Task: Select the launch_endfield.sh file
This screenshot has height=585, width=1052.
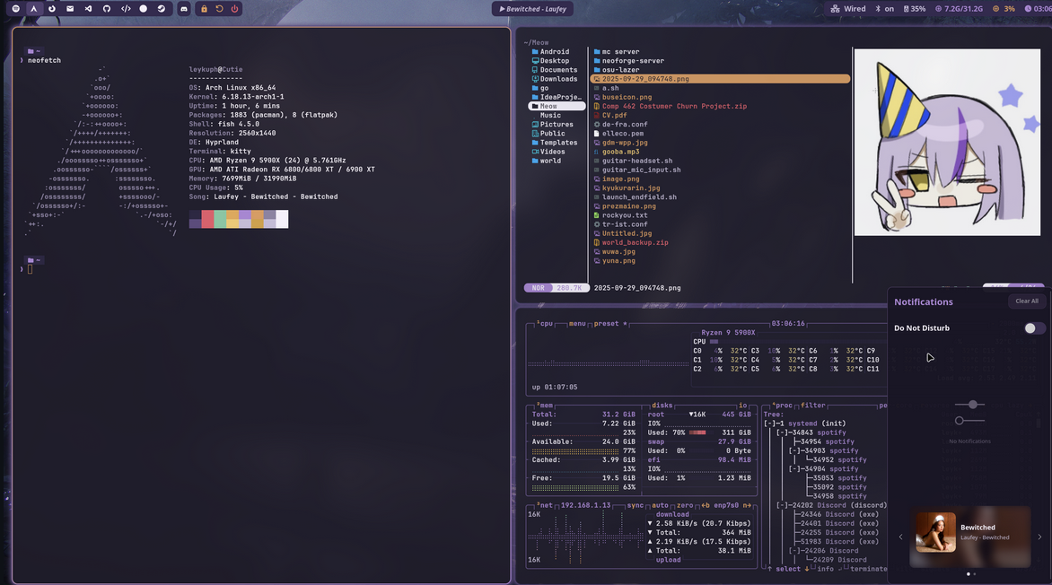Action: (x=635, y=197)
